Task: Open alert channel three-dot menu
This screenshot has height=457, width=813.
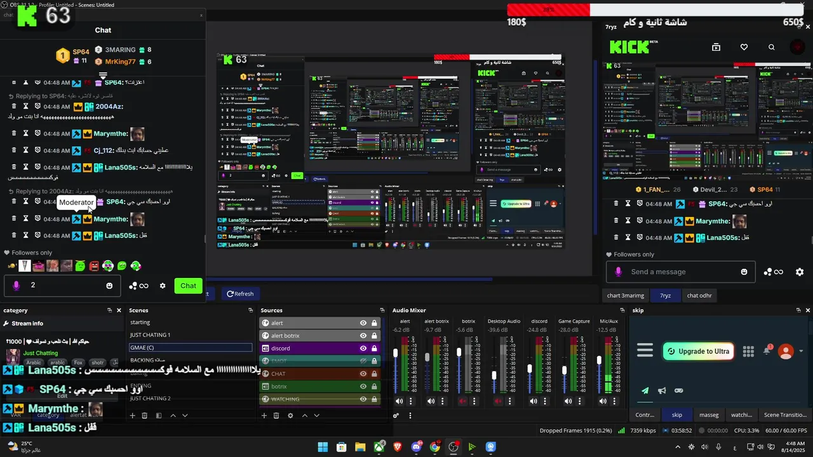Action: point(410,401)
